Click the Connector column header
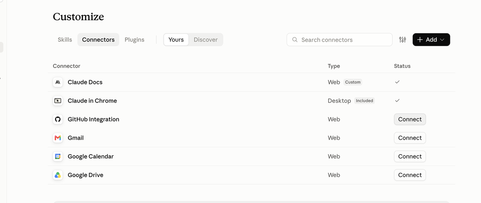Viewport: 481px width, 203px height. (x=67, y=66)
